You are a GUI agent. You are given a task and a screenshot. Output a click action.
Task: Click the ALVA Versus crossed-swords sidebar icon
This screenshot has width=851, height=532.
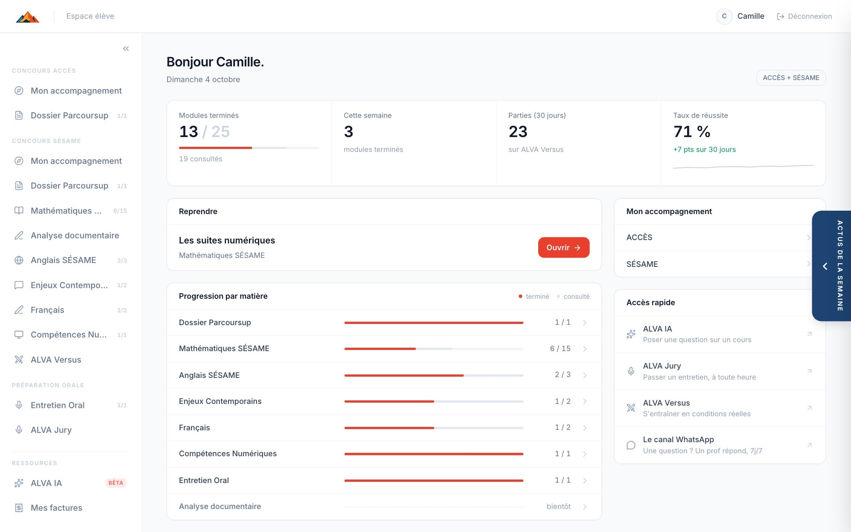click(x=19, y=360)
